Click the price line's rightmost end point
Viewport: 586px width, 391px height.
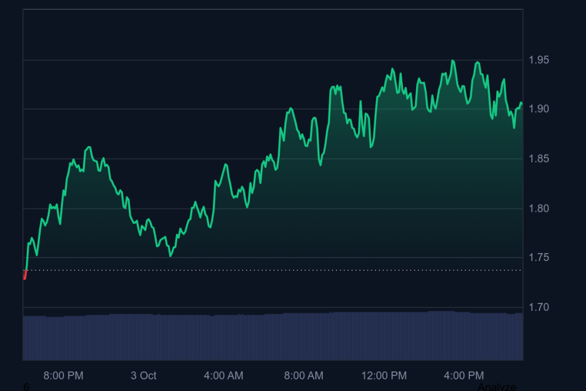[x=521, y=103]
